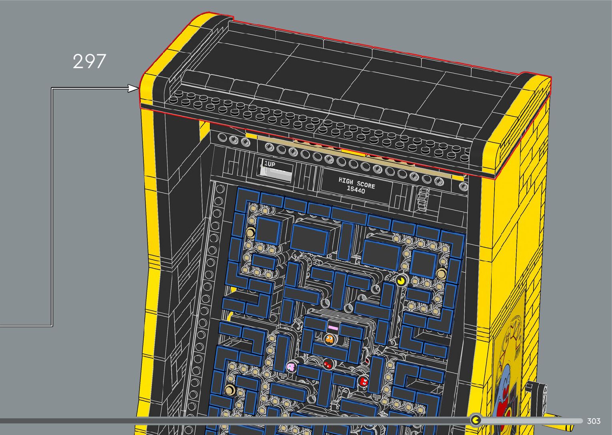Click the red ghost tile in maze
Viewport: 612px width, 435px height.
tap(363, 381)
